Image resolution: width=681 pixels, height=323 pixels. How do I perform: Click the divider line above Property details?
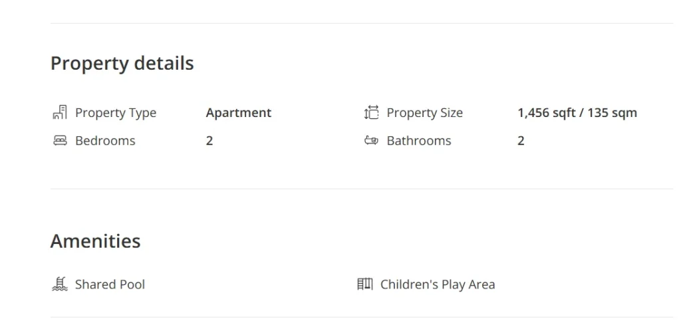(361, 23)
